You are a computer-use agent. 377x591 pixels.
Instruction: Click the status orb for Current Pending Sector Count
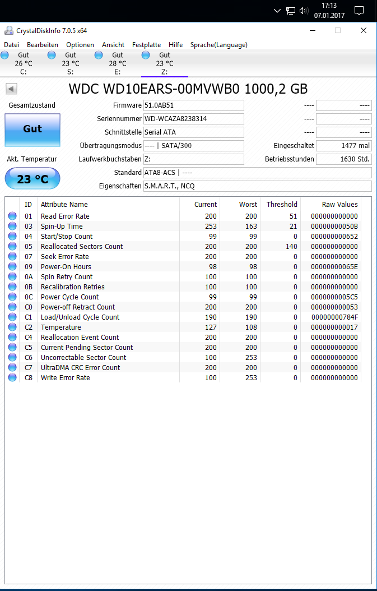point(12,347)
